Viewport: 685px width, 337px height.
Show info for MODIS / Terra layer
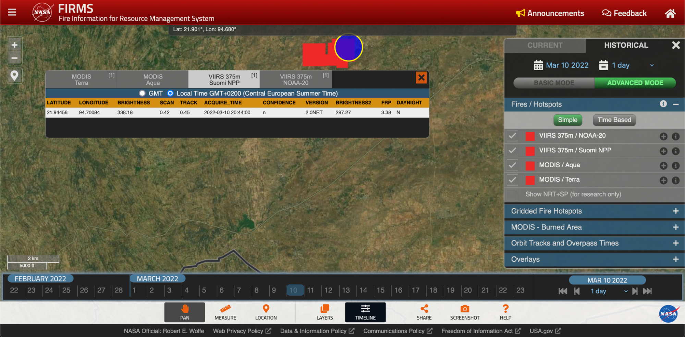coord(676,180)
